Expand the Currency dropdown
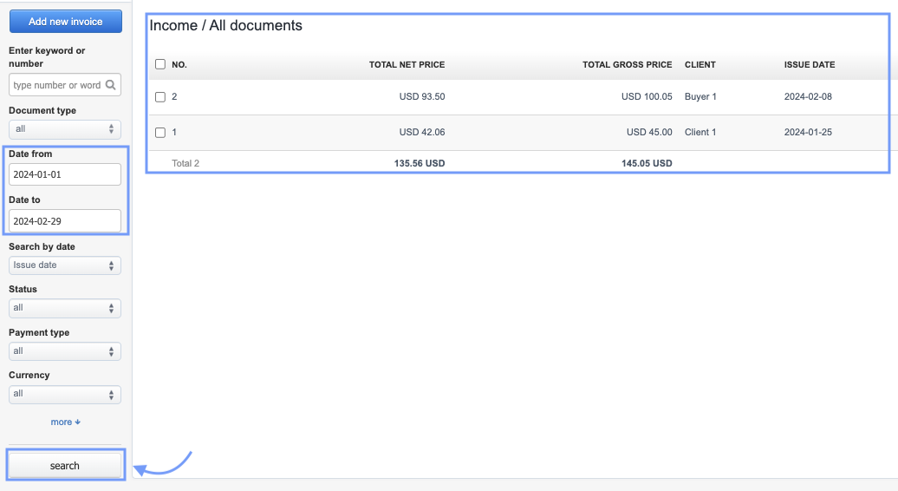898x491 pixels. pyautogui.click(x=65, y=395)
